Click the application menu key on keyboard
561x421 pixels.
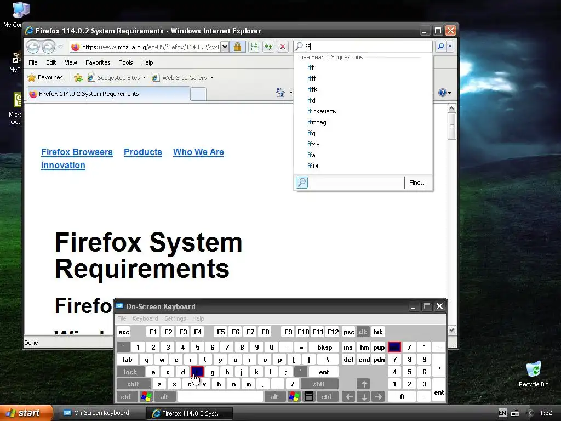(x=309, y=396)
